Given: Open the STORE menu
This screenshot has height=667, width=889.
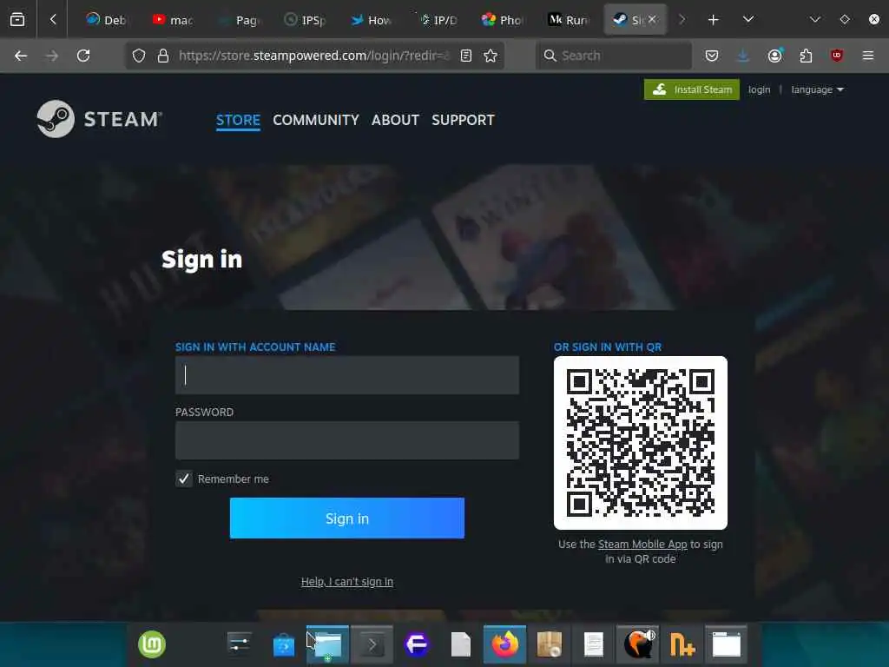Looking at the screenshot, I should (238, 120).
